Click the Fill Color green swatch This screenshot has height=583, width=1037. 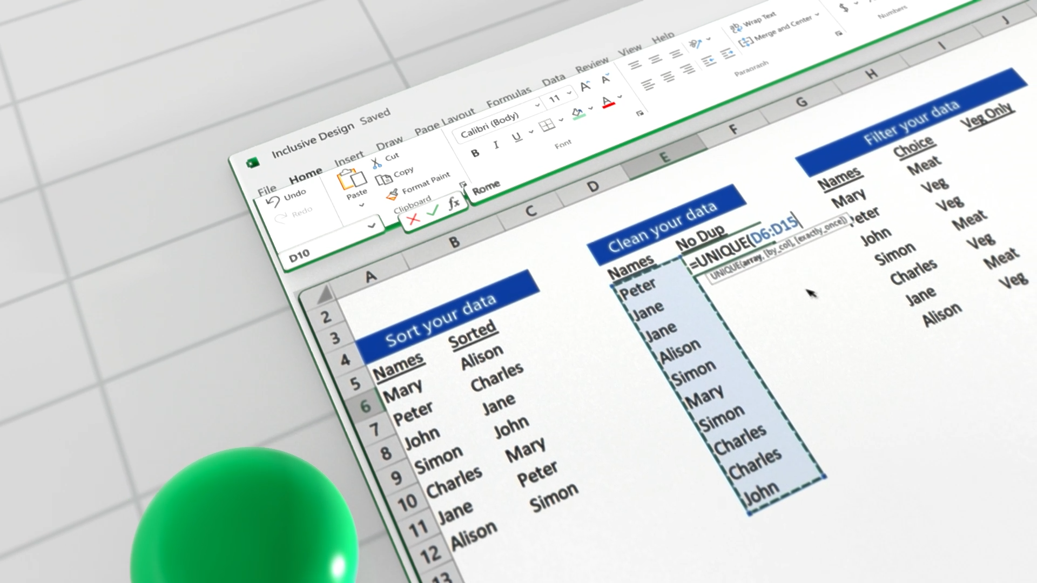(x=578, y=113)
